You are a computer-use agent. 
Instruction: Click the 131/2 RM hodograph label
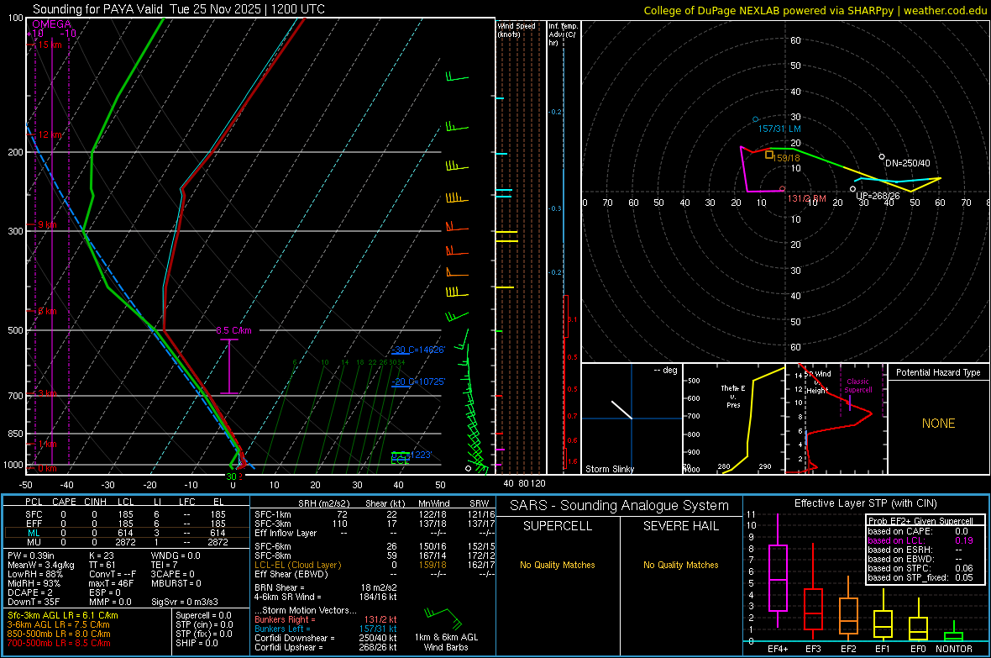point(806,198)
